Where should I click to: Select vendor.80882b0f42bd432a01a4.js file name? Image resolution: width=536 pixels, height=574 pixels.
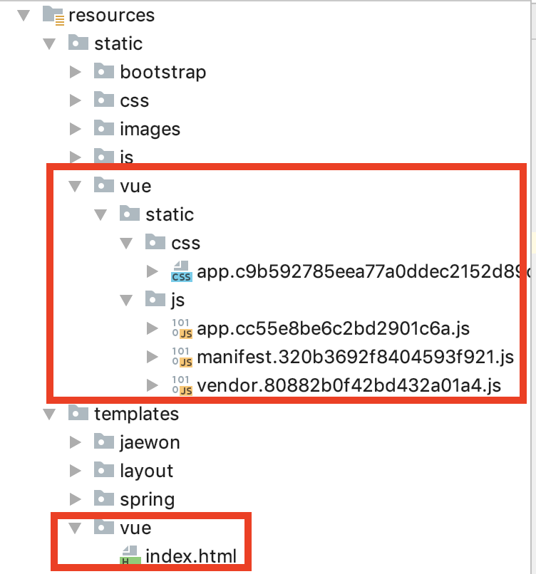[349, 385]
